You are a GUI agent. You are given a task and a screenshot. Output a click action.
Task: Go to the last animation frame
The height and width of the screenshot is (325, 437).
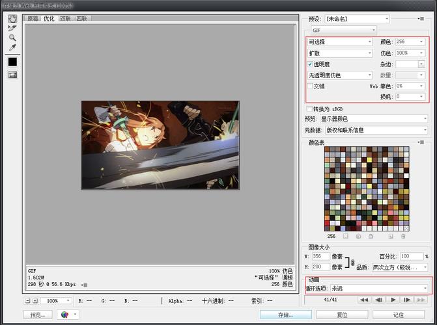pyautogui.click(x=421, y=300)
